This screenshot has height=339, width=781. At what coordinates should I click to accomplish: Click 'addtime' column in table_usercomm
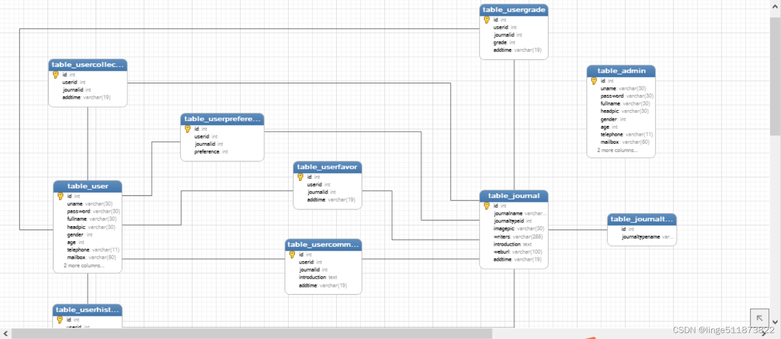323,285
